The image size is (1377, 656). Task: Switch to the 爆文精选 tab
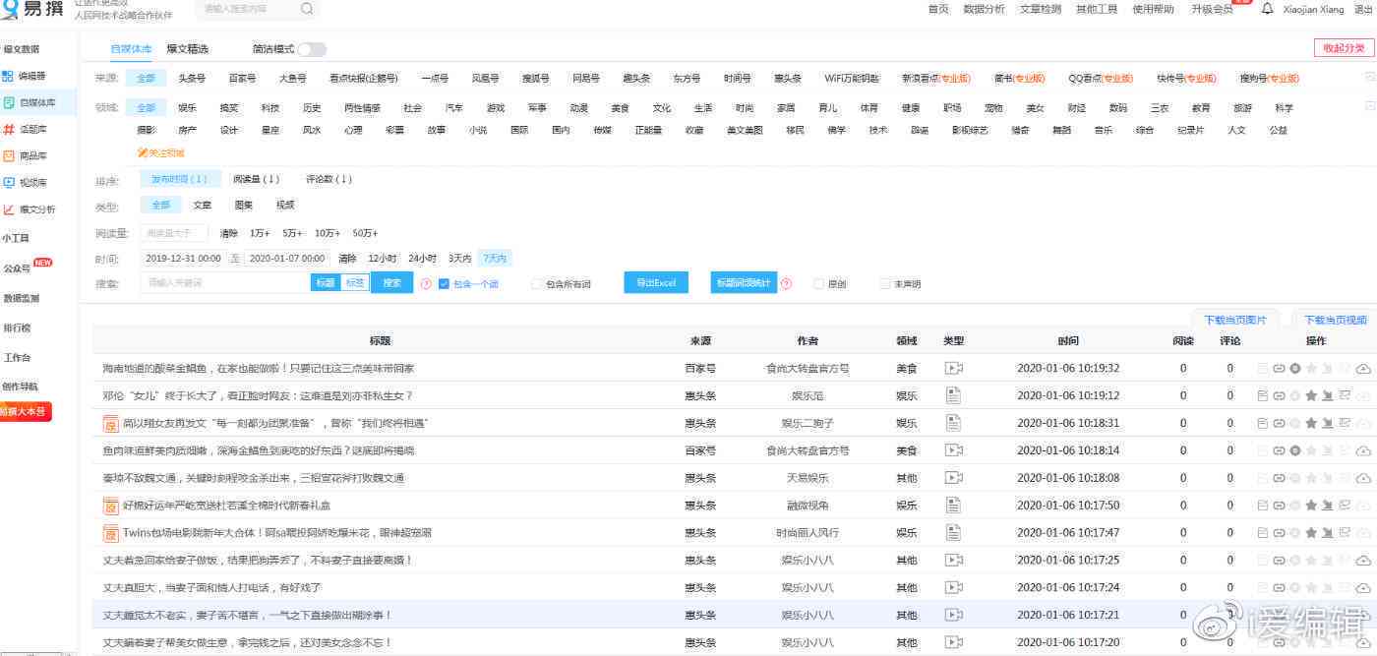pyautogui.click(x=186, y=49)
